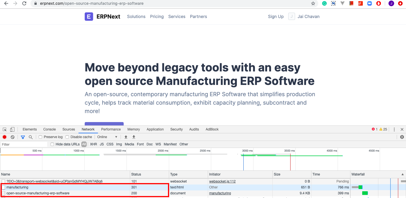
Task: Click into the network Filter text field
Action: pos(24,144)
